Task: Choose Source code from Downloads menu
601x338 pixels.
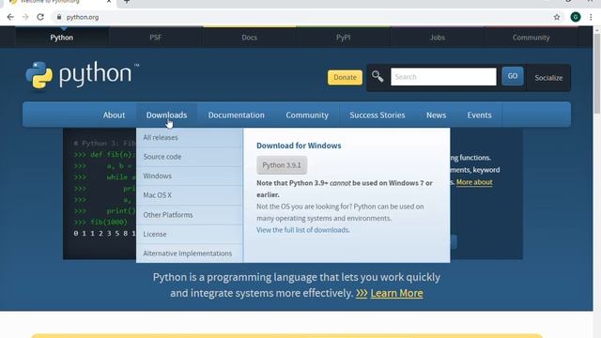Action: coord(190,157)
